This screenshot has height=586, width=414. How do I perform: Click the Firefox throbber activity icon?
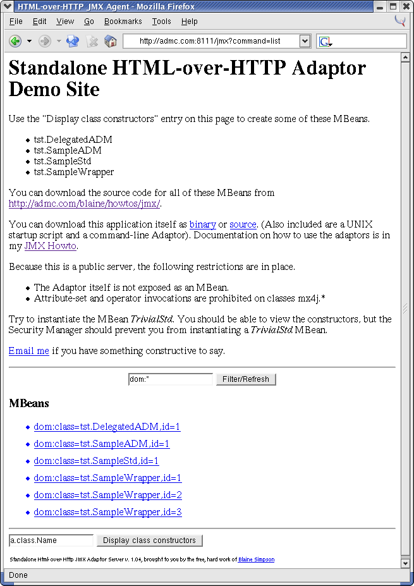point(400,21)
